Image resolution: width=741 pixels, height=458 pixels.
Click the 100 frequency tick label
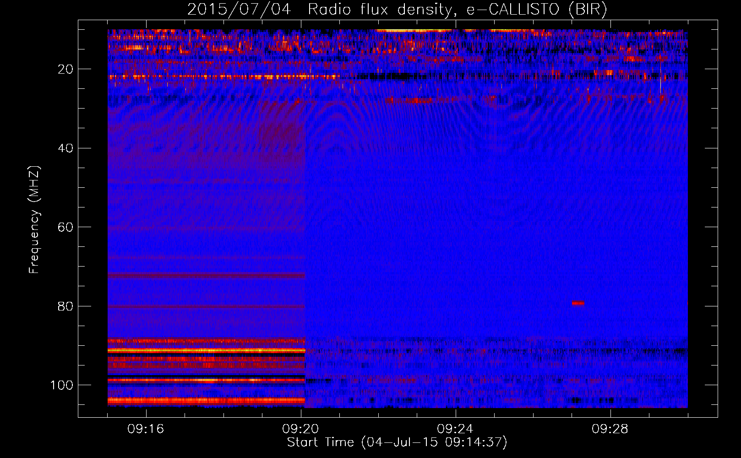[62, 385]
